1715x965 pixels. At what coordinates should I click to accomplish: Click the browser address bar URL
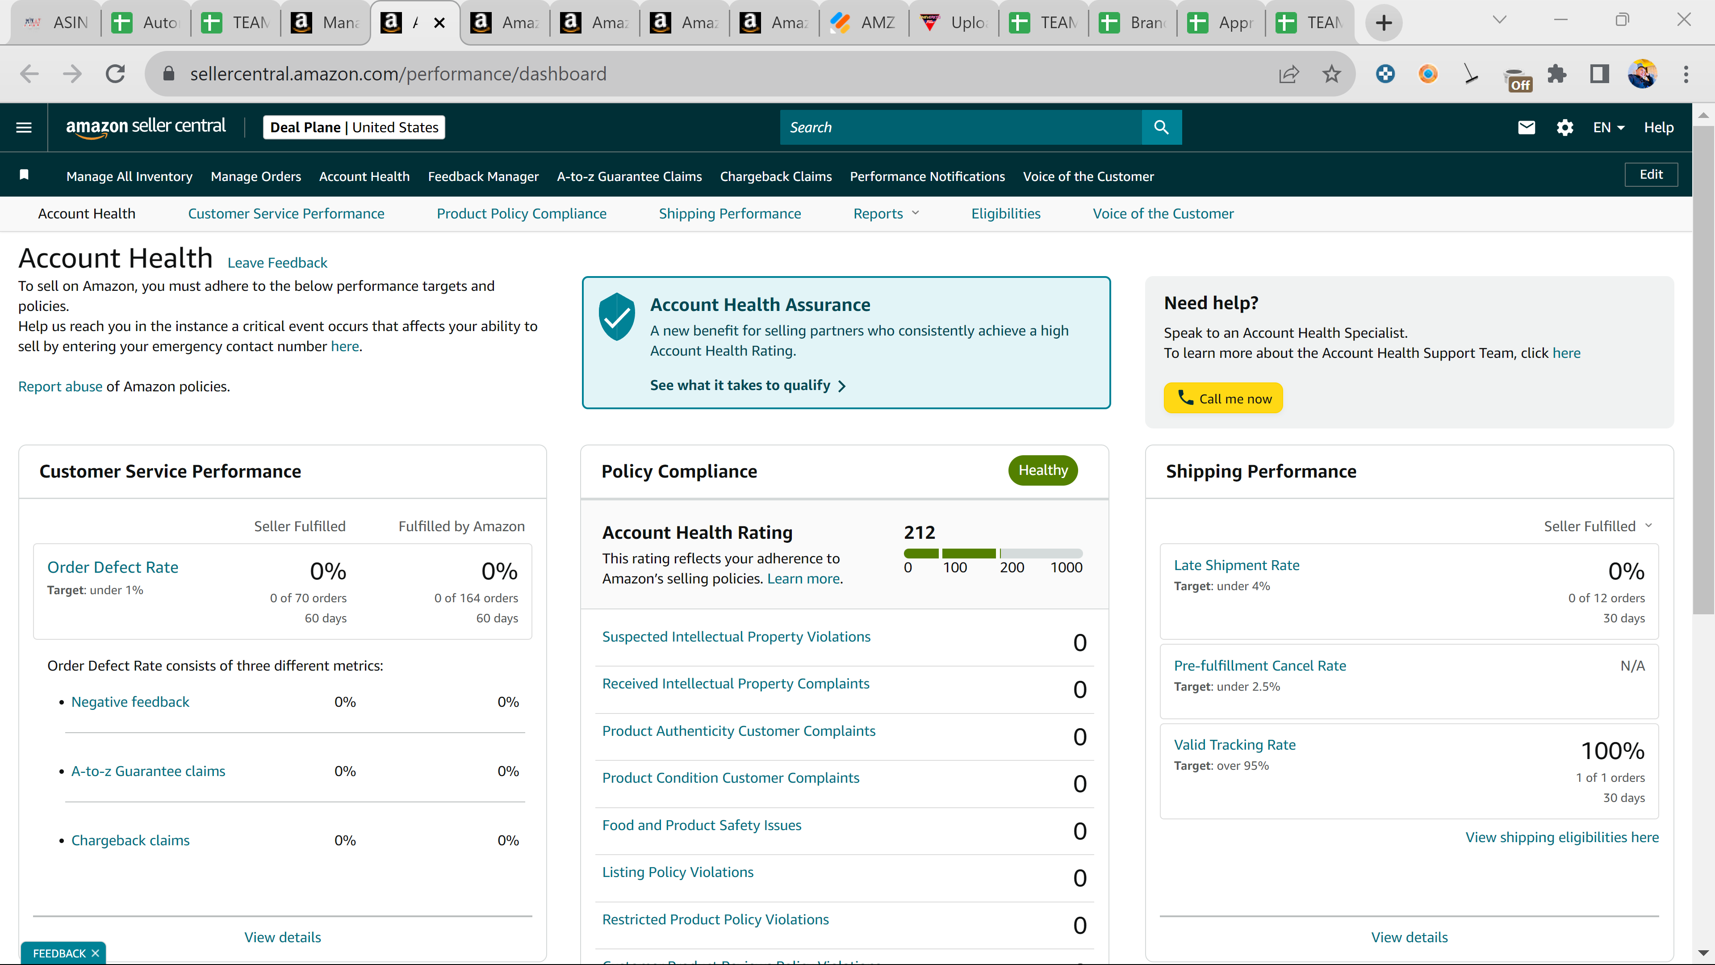pos(398,74)
